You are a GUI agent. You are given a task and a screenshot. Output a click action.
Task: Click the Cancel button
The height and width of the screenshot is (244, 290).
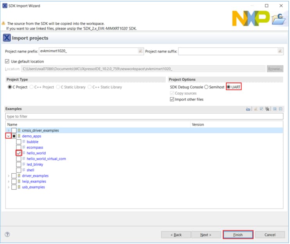(x=270, y=235)
